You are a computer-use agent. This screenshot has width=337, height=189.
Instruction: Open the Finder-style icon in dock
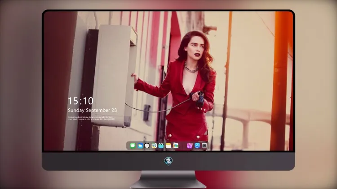[154, 146]
